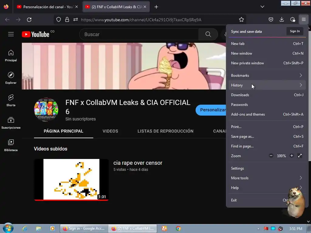Choose Find in page...
311x233 pixels.
pyautogui.click(x=267, y=146)
